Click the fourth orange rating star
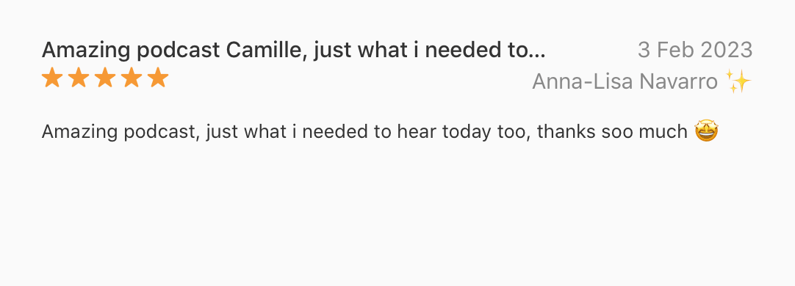The image size is (795, 286). 132,78
